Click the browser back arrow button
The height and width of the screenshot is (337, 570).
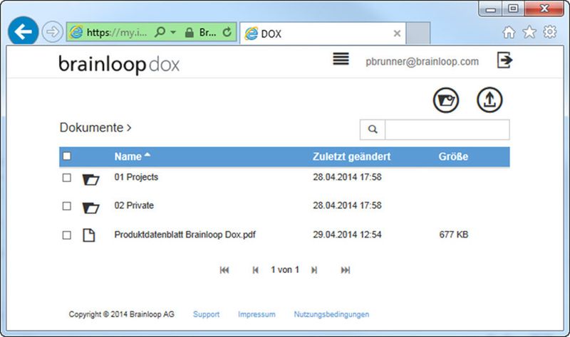(x=24, y=31)
